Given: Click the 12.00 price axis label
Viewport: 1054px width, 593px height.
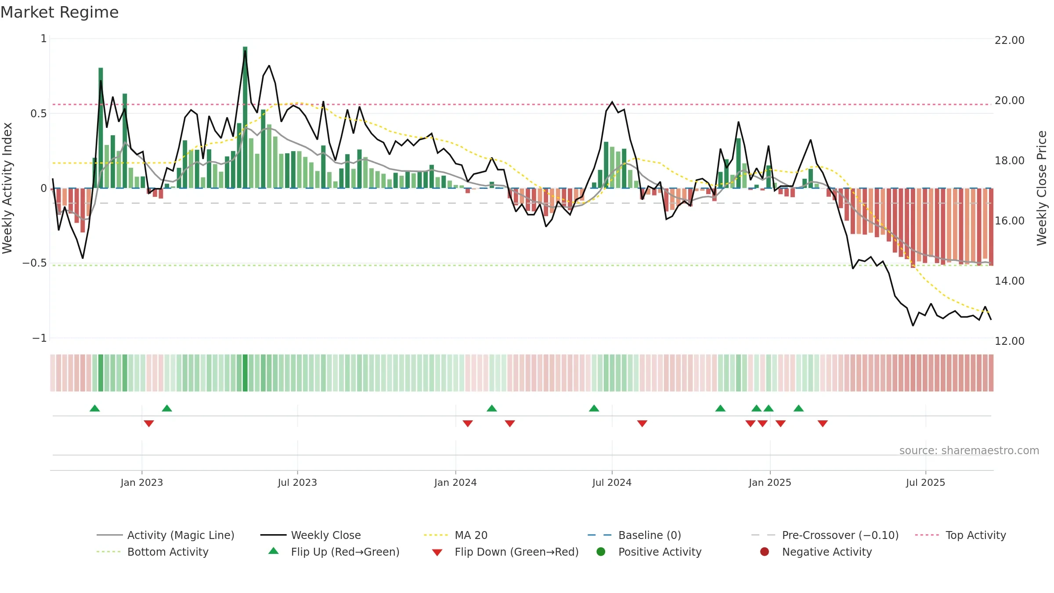Looking at the screenshot, I should 1009,341.
